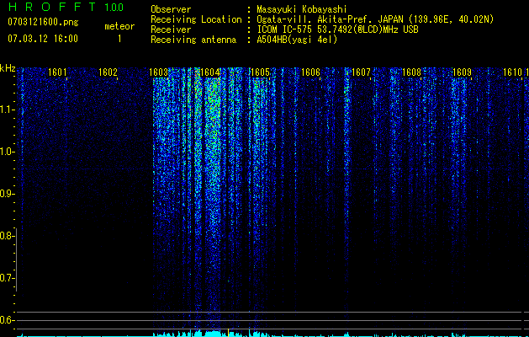This screenshot has height=337, width=529.
Task: Click the observer name Masayuki Kobayashi
Action: (x=302, y=9)
